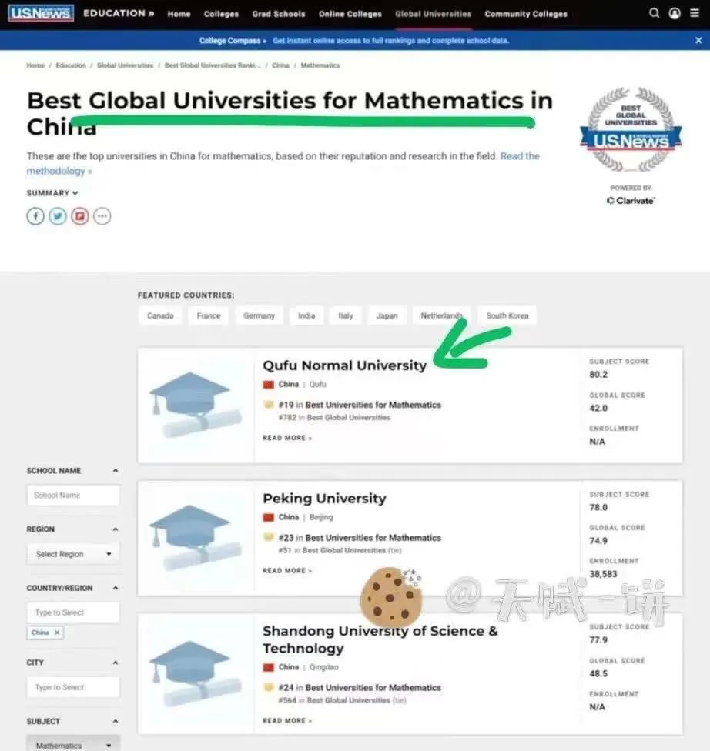The width and height of the screenshot is (710, 751).
Task: Click #24 in Best Universities for Mathematics
Action: tap(360, 688)
